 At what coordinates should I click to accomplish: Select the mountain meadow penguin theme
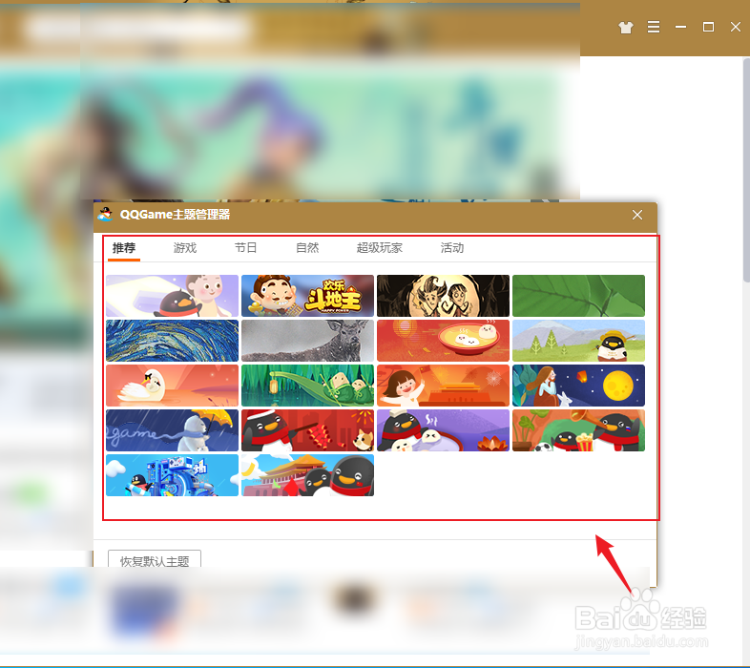[x=578, y=341]
